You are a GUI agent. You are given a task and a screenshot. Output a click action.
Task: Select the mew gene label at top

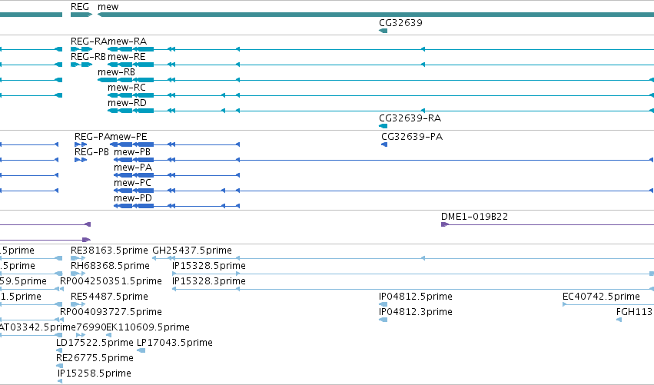click(x=108, y=7)
